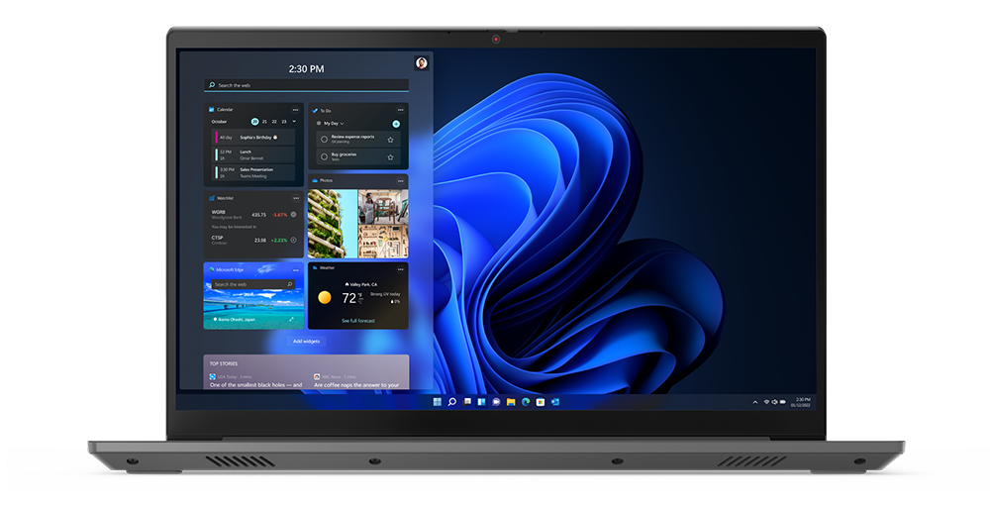The height and width of the screenshot is (506, 990).
Task: Expand the Edge widget image
Action: [292, 320]
